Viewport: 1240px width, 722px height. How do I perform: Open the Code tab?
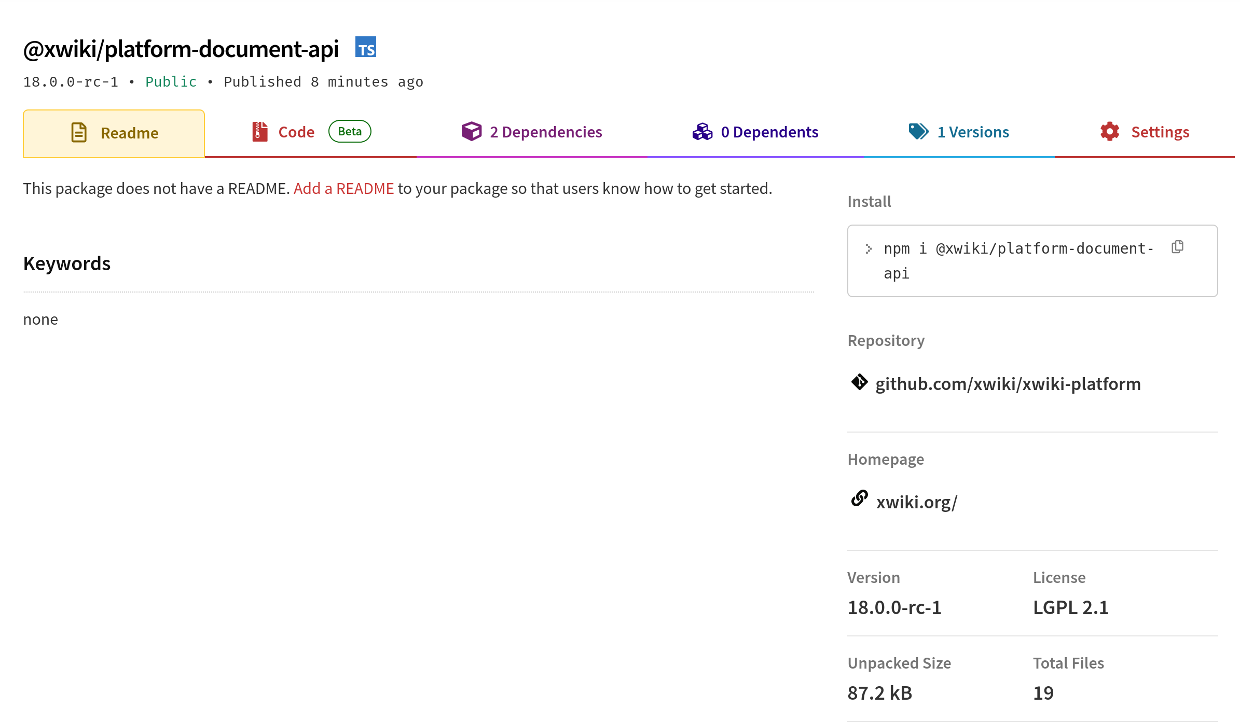pyautogui.click(x=296, y=132)
